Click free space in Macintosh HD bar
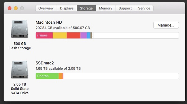 pyautogui.click(x=136, y=35)
